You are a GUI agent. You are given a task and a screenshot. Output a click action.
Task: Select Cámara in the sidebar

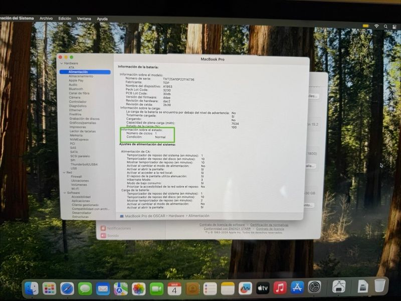tap(75, 97)
